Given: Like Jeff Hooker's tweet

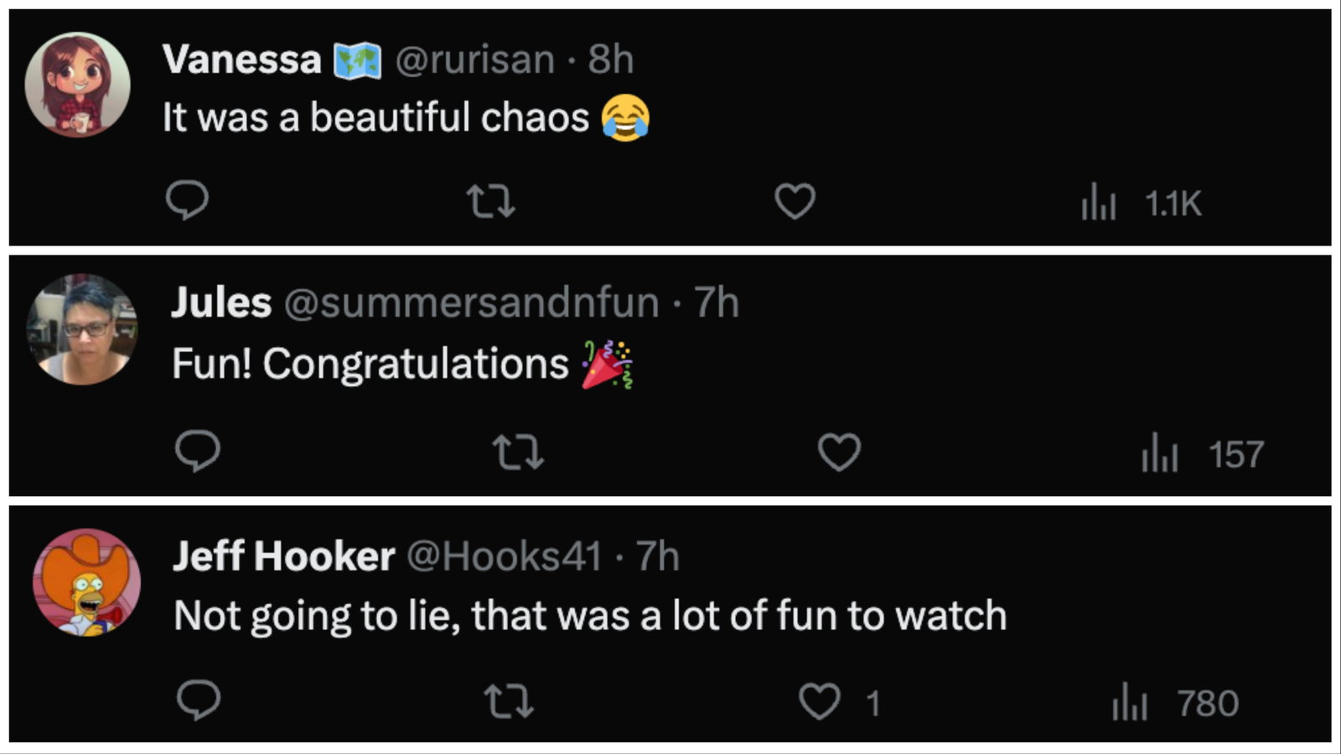Looking at the screenshot, I should tap(819, 702).
